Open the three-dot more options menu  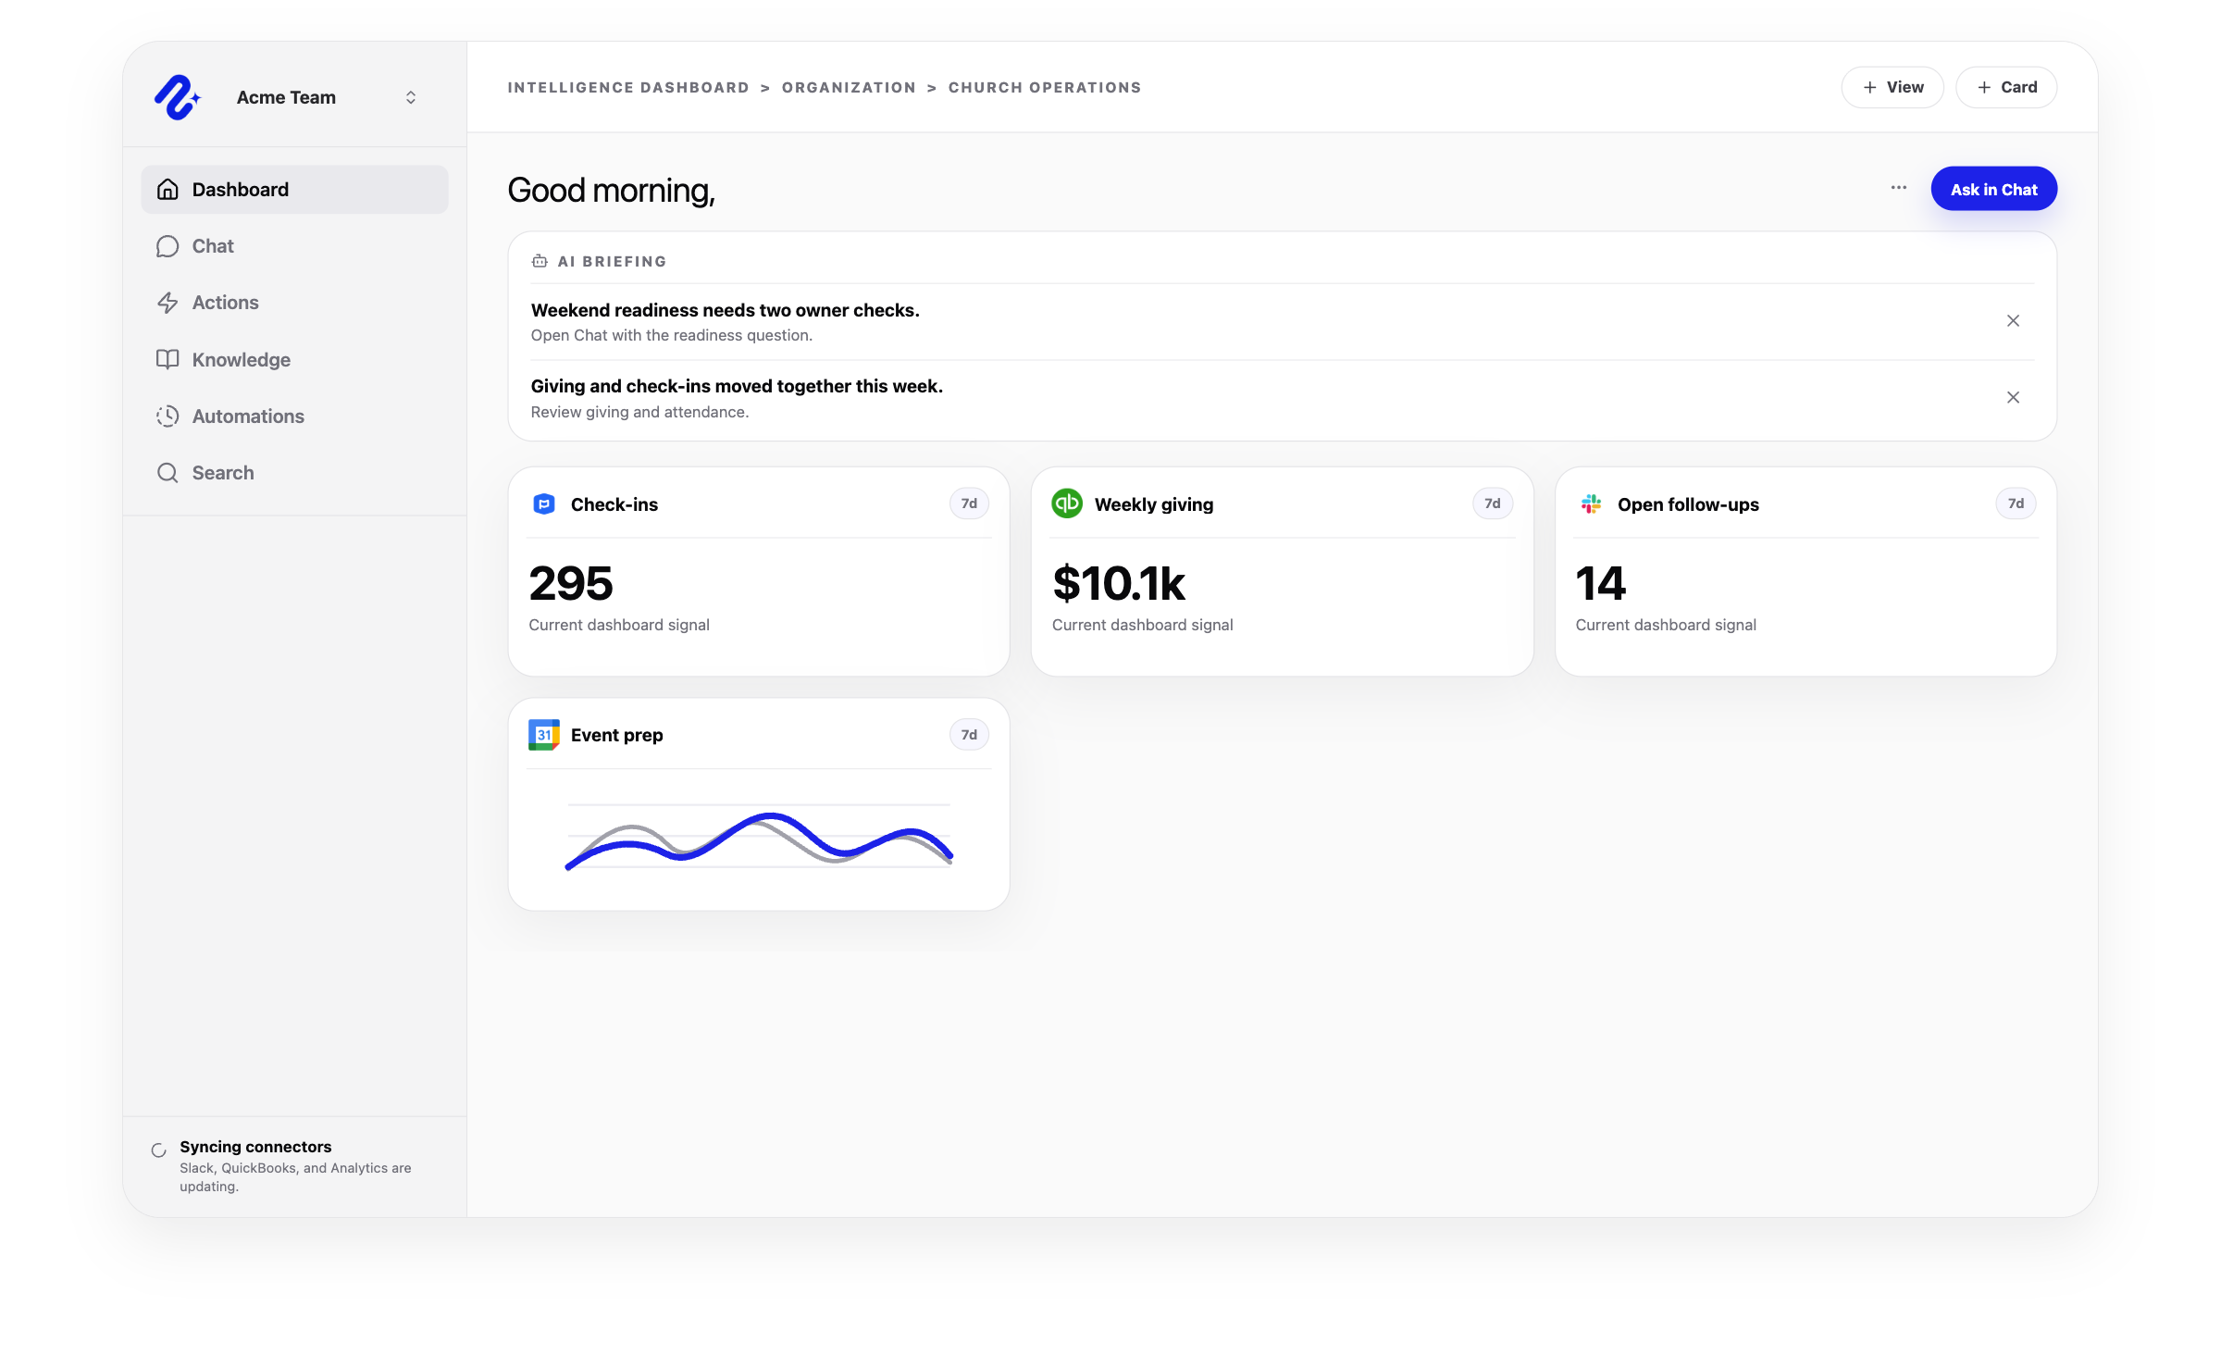tap(1899, 188)
